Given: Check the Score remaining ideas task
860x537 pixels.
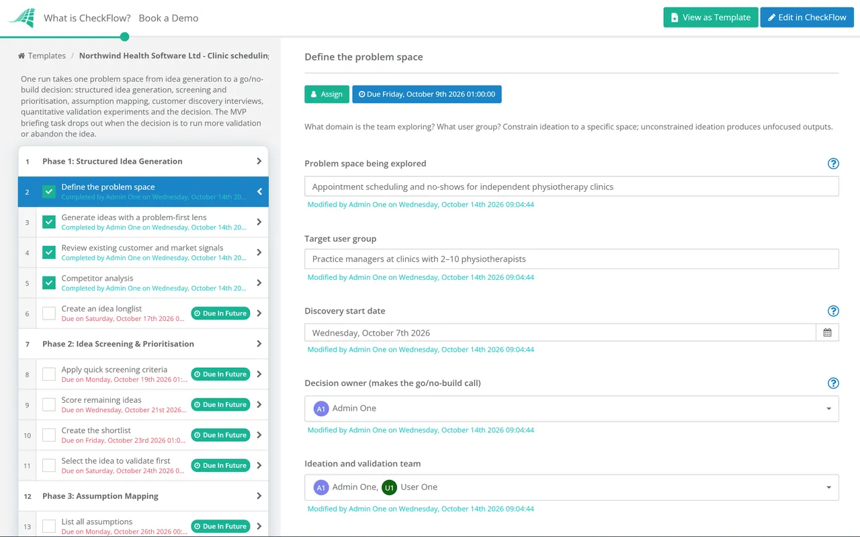Looking at the screenshot, I should [x=49, y=405].
